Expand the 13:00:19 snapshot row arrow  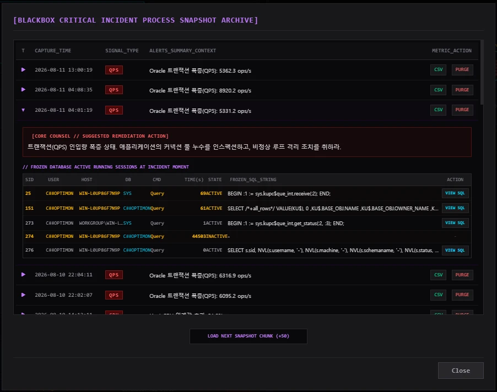tap(23, 70)
